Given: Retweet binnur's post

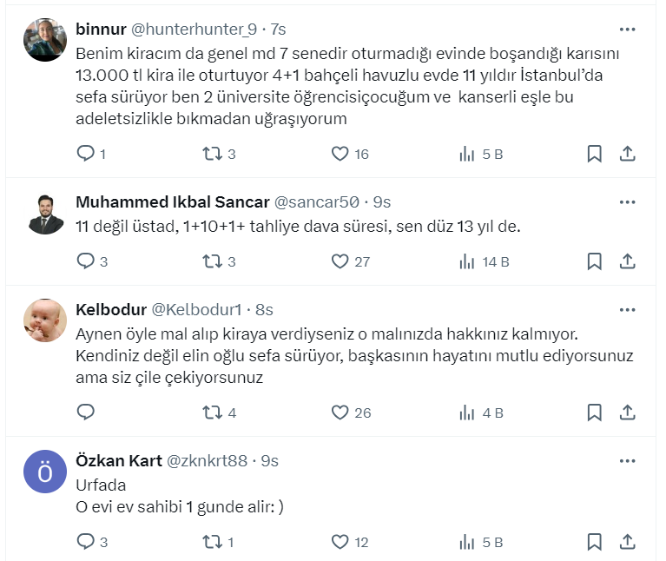Looking at the screenshot, I should [211, 154].
